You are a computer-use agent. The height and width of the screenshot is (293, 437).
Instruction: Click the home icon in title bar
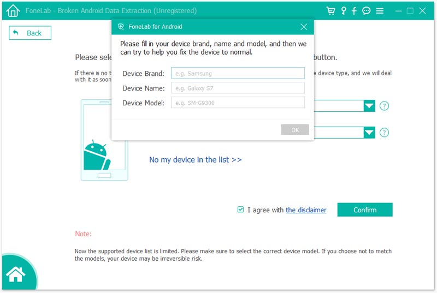coord(13,11)
